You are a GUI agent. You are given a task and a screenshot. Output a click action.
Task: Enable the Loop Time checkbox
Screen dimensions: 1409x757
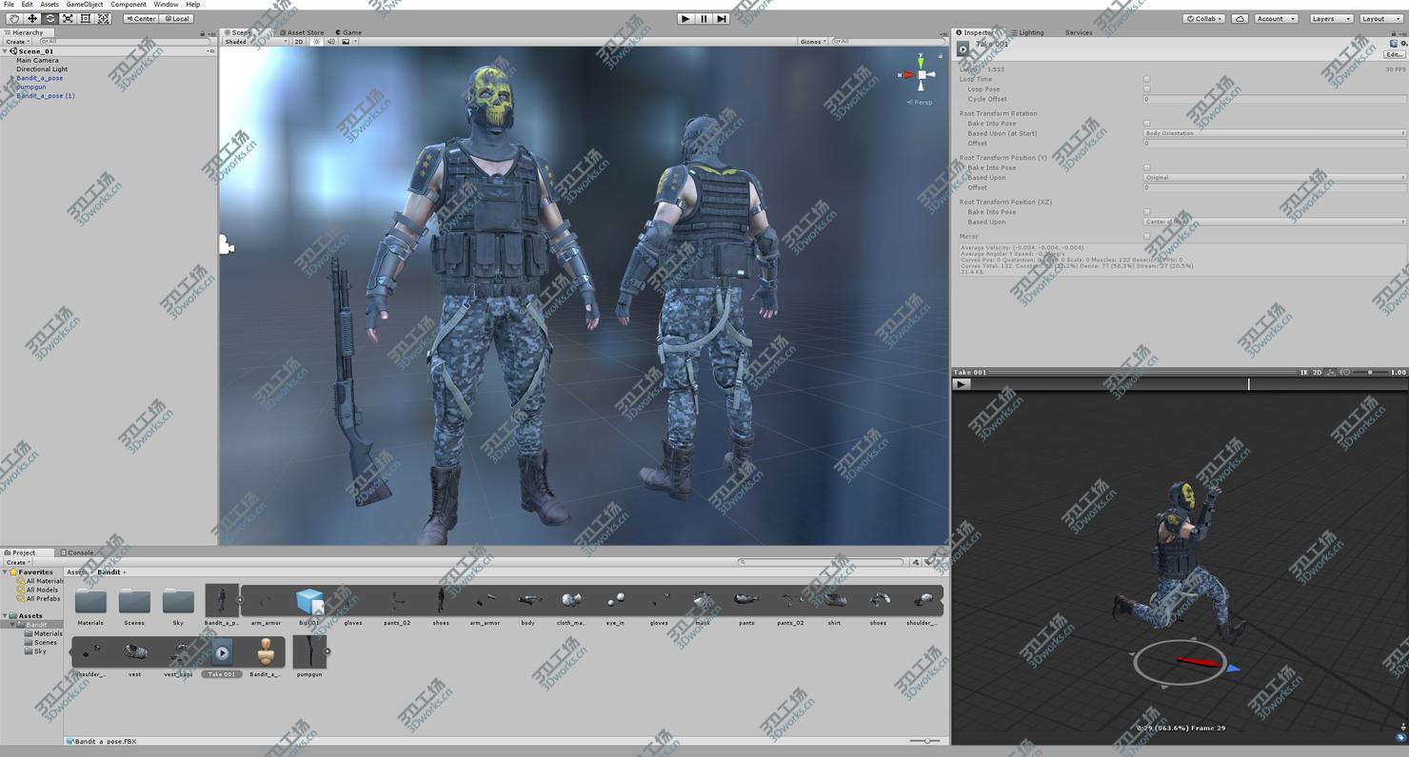coord(1147,79)
